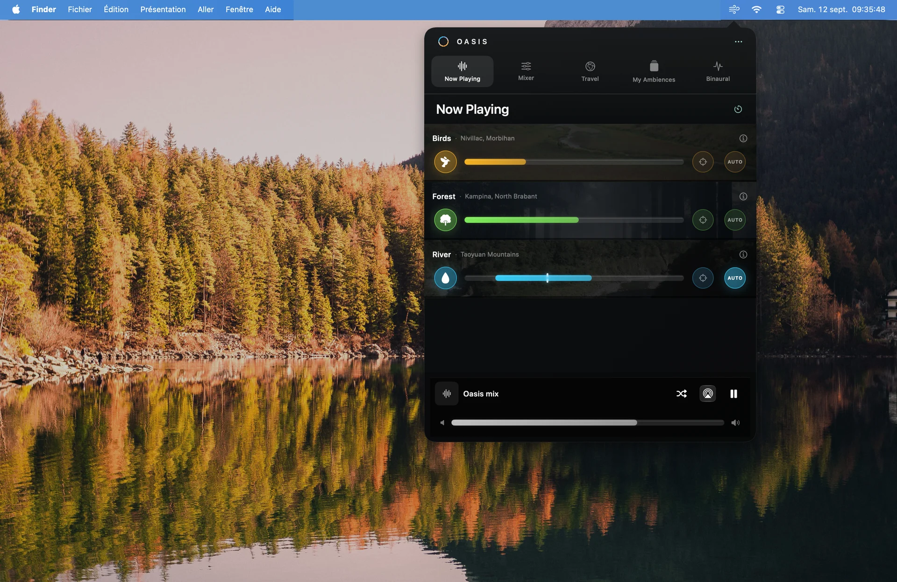Adjust the Birds yellow volume slider
Image resolution: width=897 pixels, height=582 pixels.
coord(574,162)
